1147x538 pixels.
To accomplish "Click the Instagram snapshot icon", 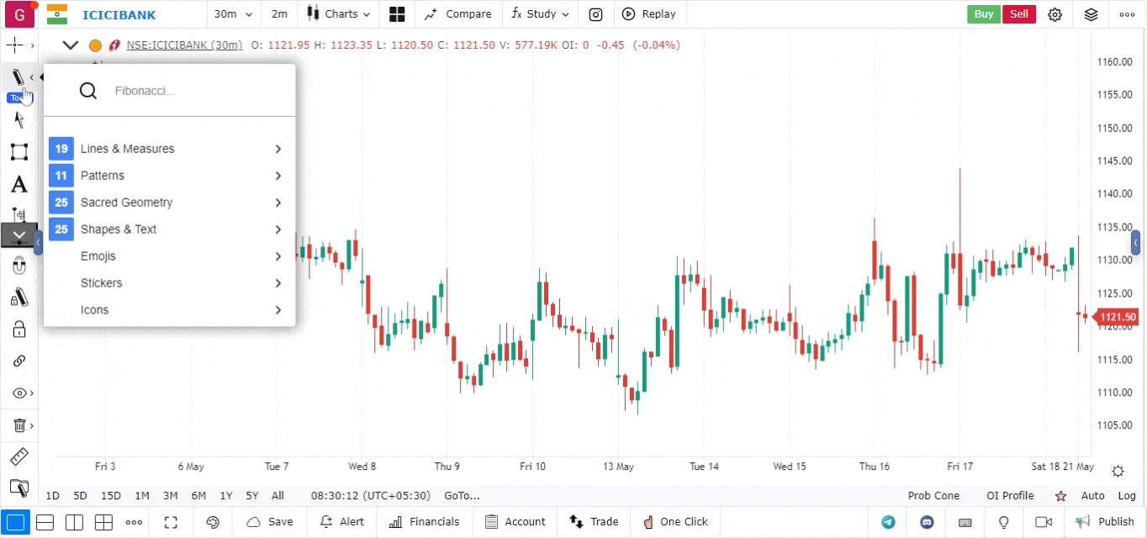I will (x=595, y=14).
